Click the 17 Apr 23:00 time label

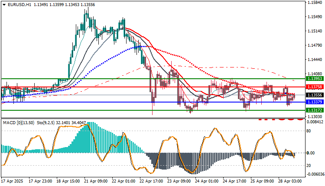point(40,181)
